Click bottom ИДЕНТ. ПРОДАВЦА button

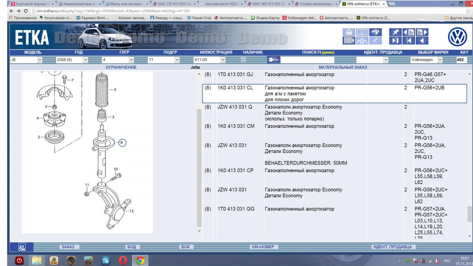tap(393, 247)
